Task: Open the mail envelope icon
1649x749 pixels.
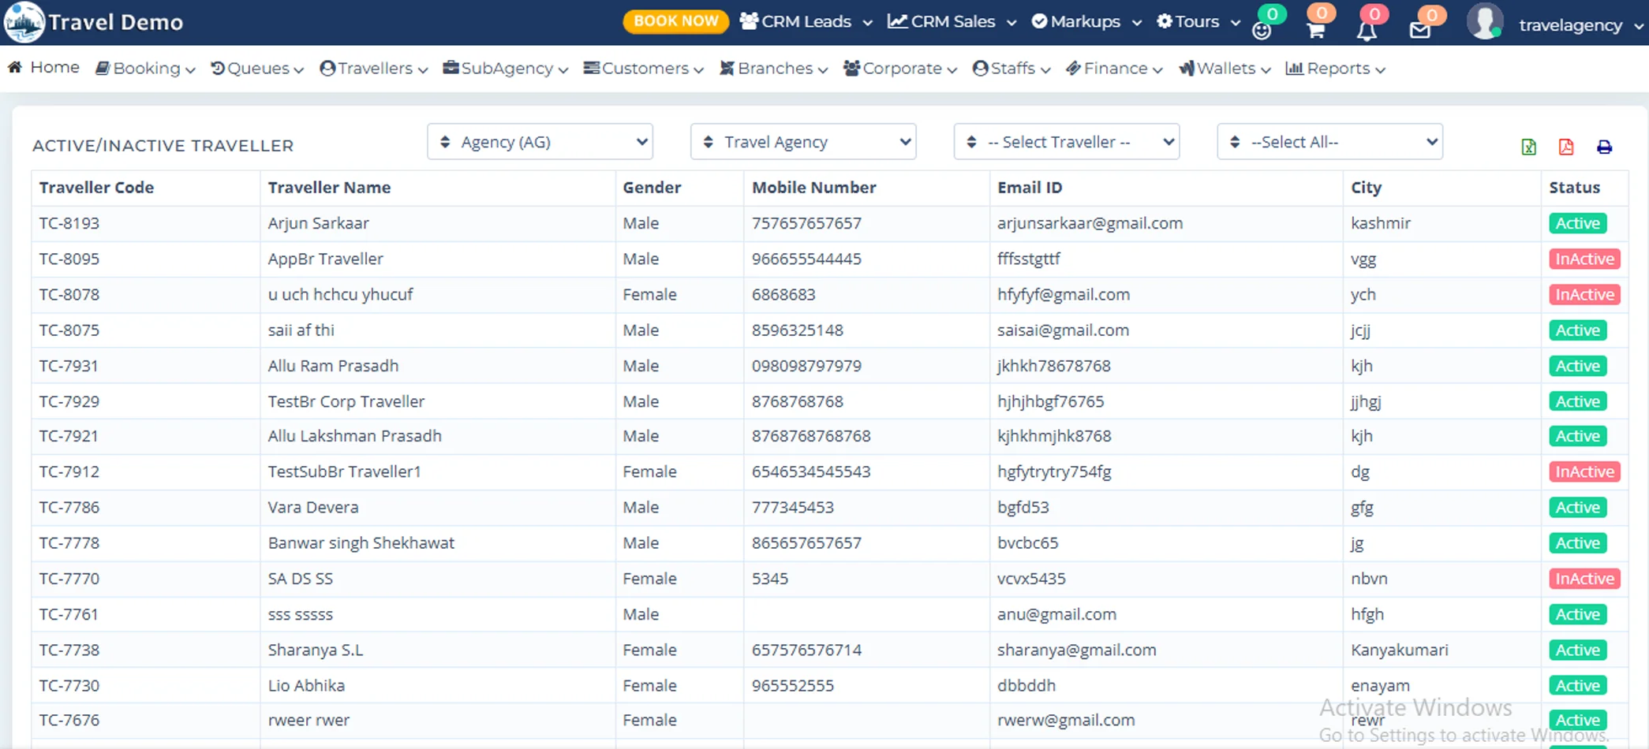Action: point(1419,31)
